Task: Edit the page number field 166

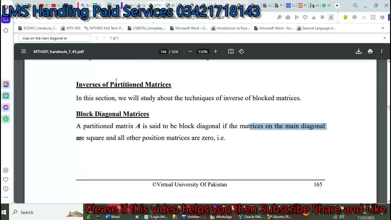Action: point(163,52)
